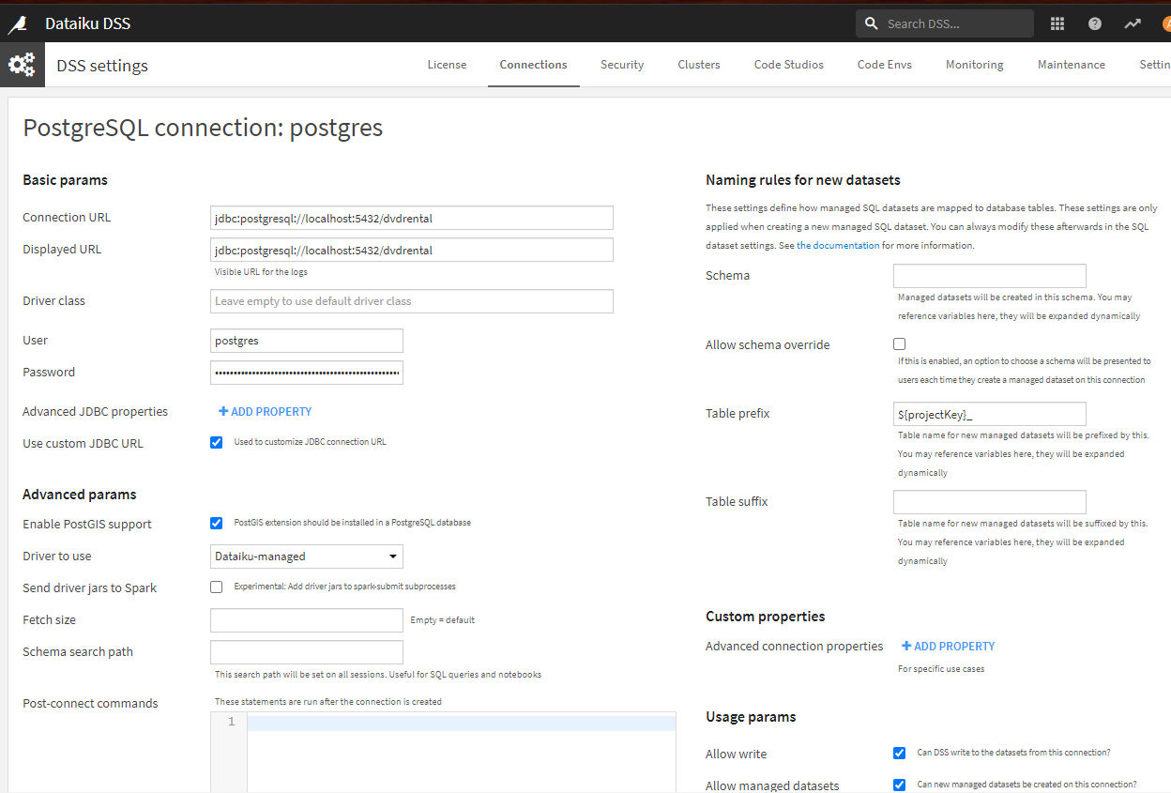Go to the Clusters tab
Image resolution: width=1171 pixels, height=793 pixels.
tap(699, 65)
